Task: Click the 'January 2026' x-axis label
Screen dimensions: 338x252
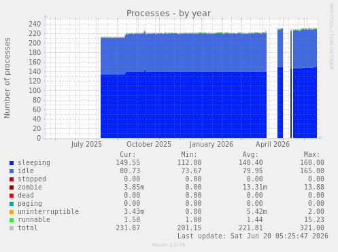Action: point(212,145)
